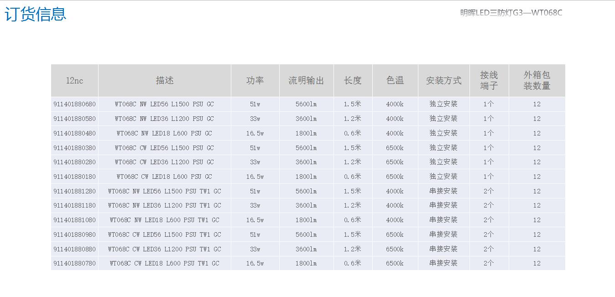Click description WT068C CW LED56 L1500 PSU GC

(164, 148)
